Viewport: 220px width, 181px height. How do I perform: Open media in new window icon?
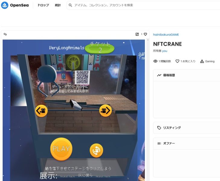pos(137,34)
